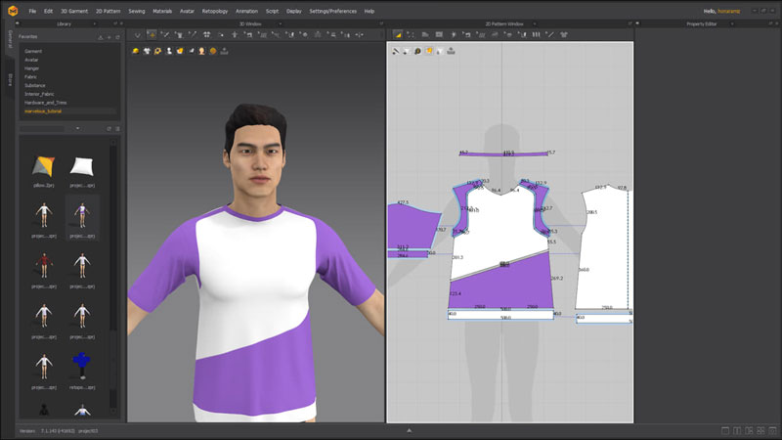Switch to the Store side tab
The height and width of the screenshot is (440, 782).
11,79
